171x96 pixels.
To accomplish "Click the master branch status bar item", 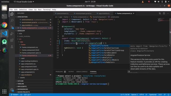I will [x=14, y=95].
